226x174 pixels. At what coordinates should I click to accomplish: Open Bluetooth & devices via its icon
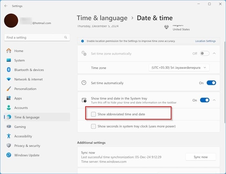[x=9, y=70]
